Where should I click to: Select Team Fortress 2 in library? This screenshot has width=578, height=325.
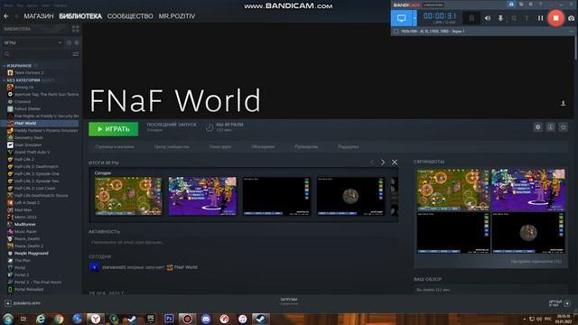tap(29, 73)
